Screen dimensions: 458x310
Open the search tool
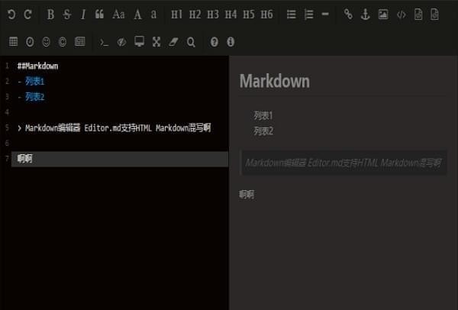tap(191, 42)
